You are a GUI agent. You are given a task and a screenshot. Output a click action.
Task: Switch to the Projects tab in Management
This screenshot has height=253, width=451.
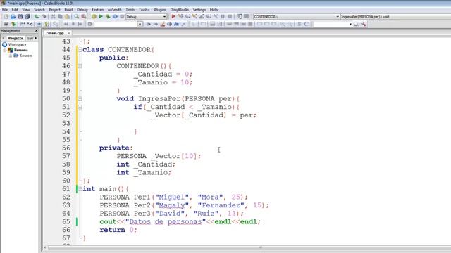click(16, 38)
